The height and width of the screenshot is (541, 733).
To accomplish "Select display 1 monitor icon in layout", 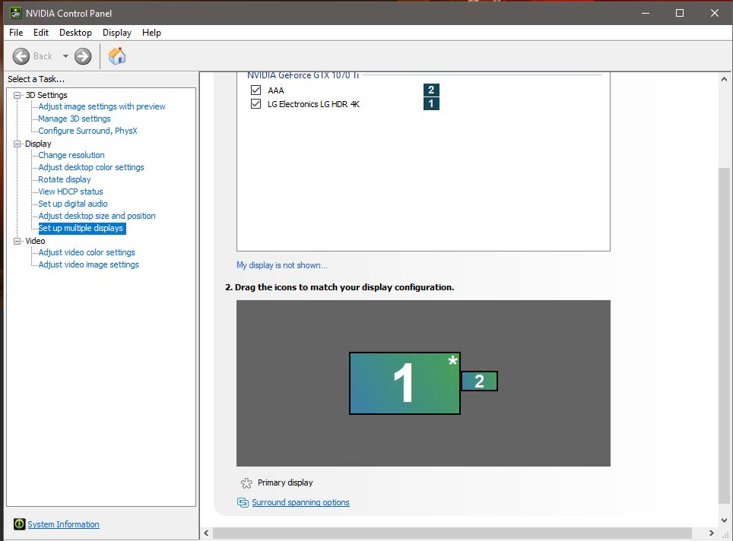I will [x=405, y=383].
